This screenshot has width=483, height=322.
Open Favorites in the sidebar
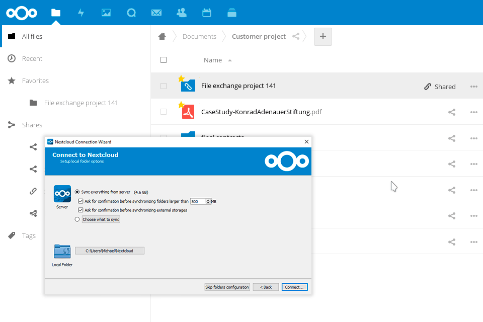pos(35,80)
